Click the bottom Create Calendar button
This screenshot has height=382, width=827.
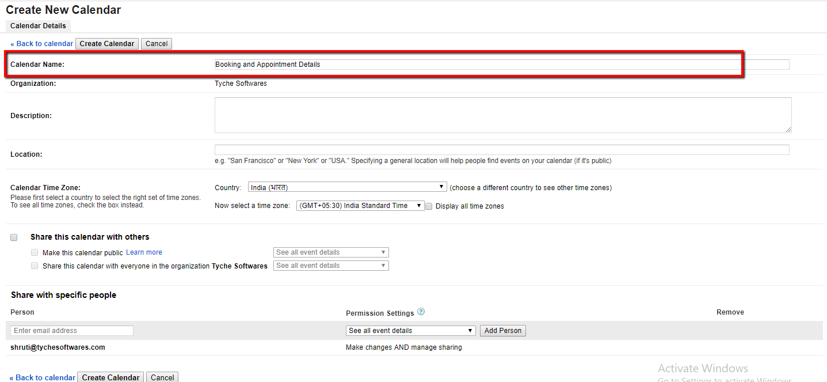[x=110, y=377]
